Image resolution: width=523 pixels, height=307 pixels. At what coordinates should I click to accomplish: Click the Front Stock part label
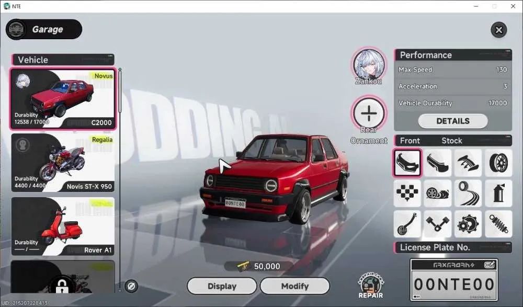(x=452, y=141)
